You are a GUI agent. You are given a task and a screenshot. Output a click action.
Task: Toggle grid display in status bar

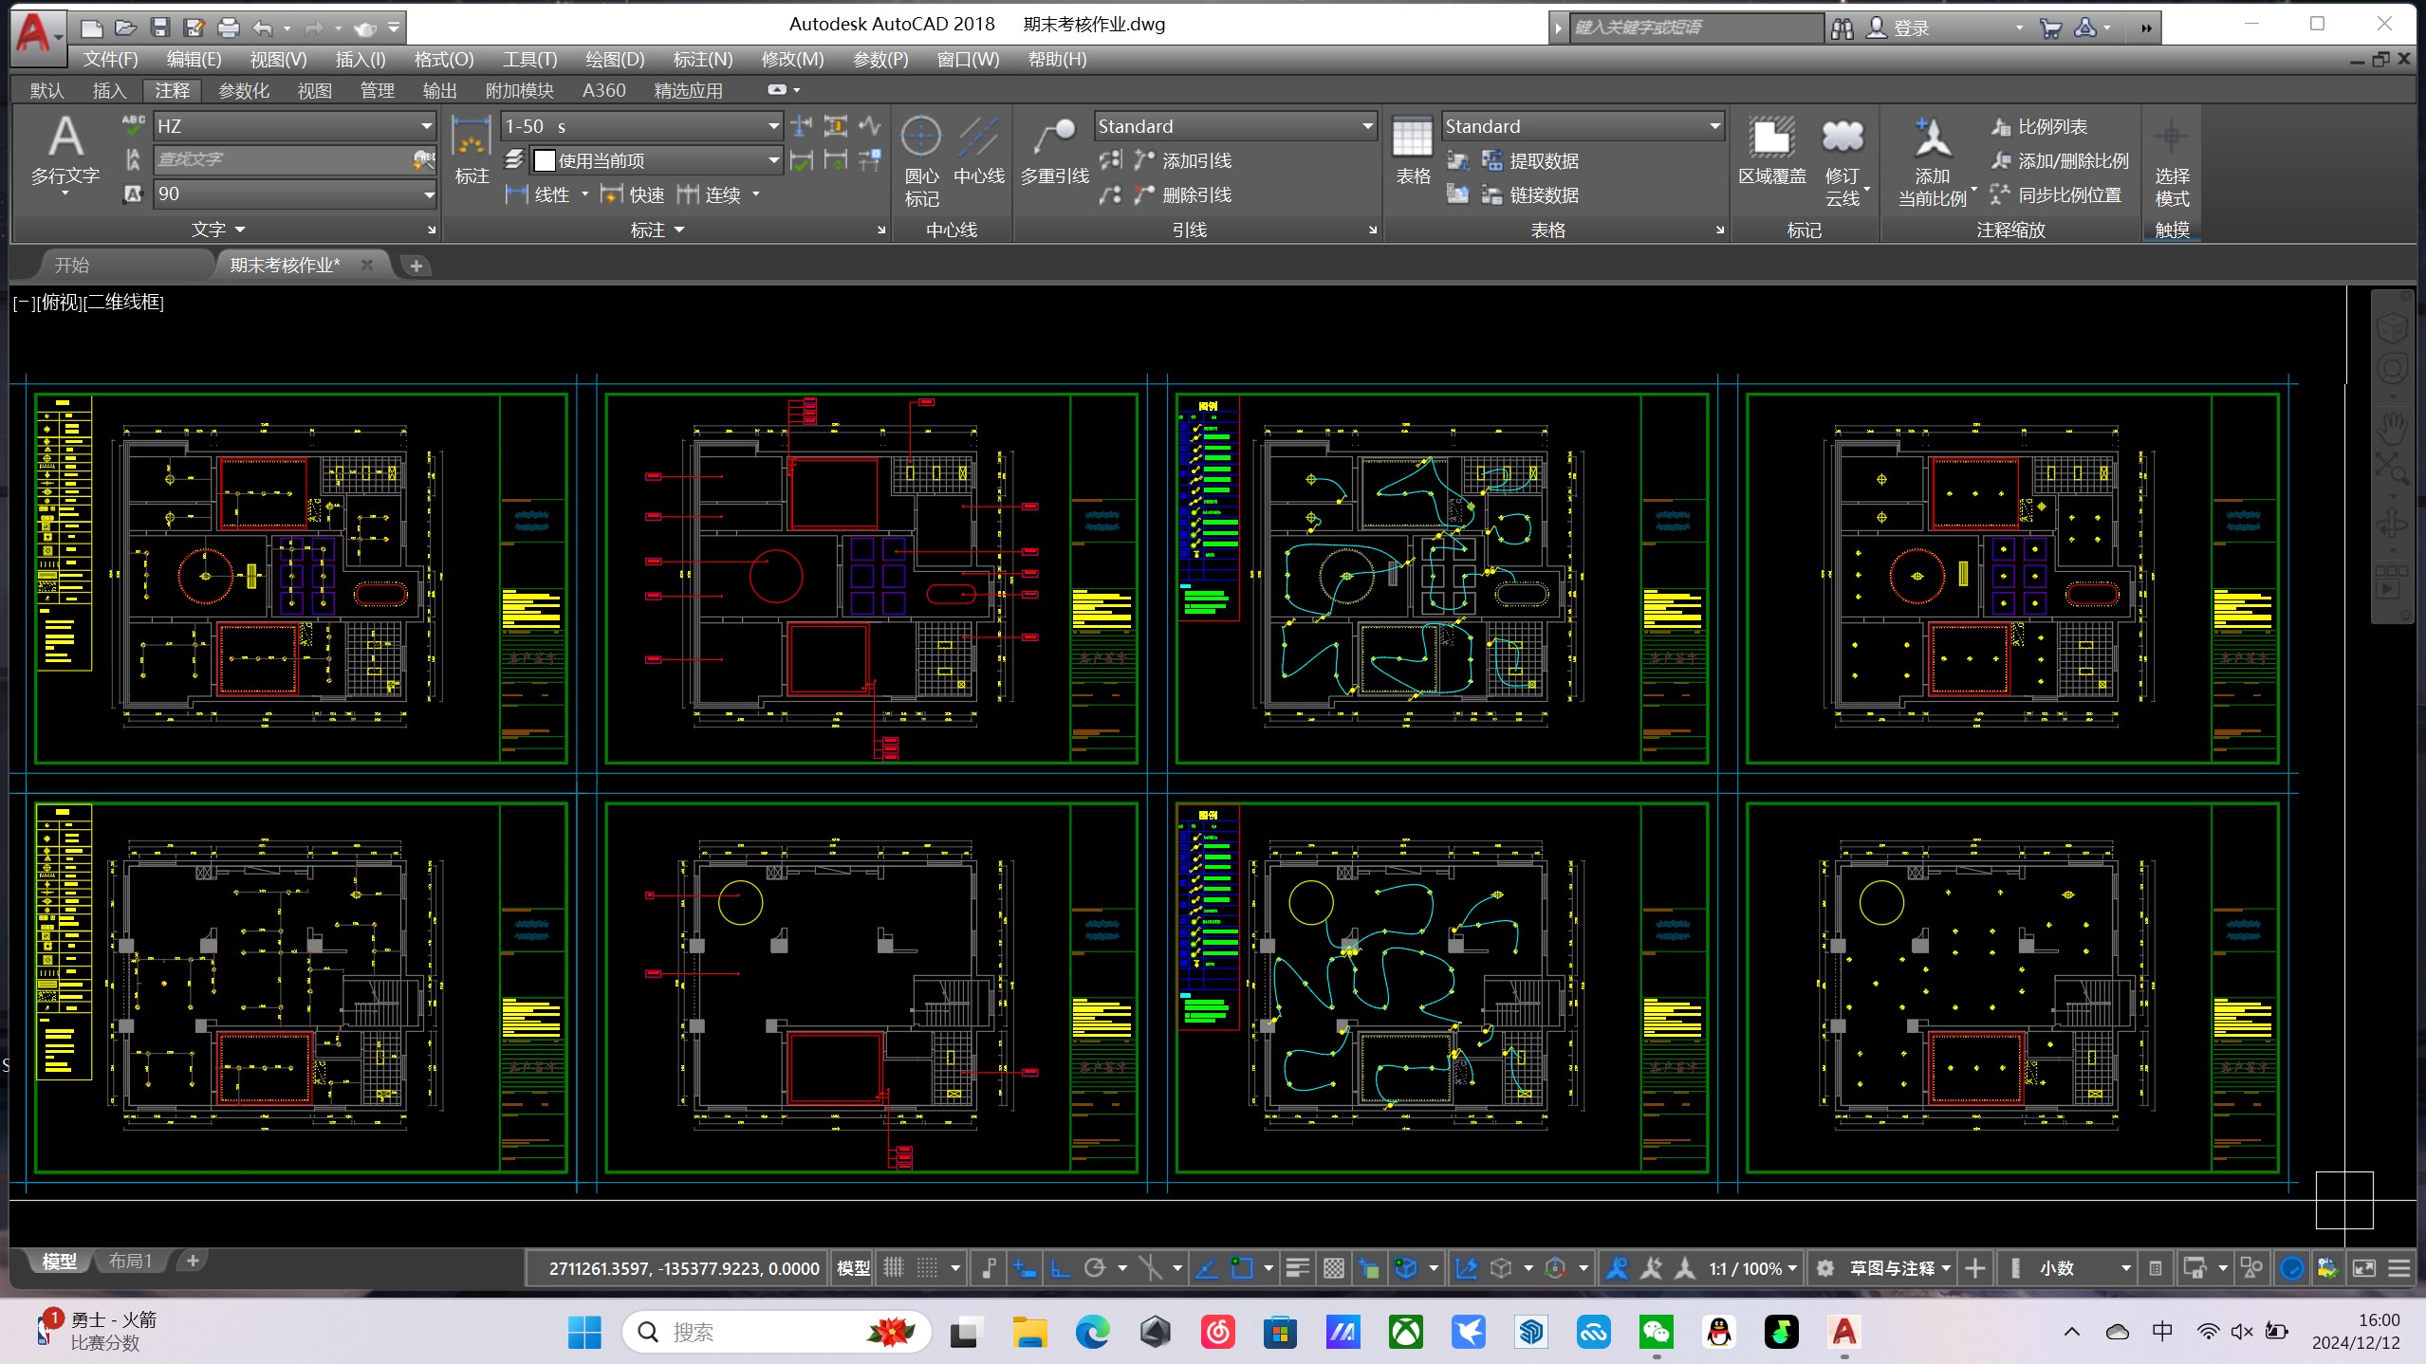894,1268
